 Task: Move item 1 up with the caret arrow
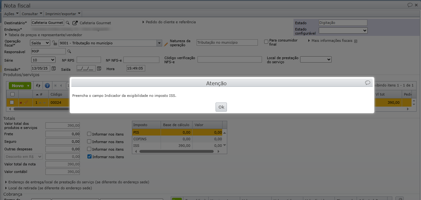[40, 103]
